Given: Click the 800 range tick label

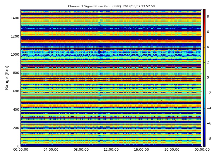Looking at the screenshot, I should click(16, 73).
